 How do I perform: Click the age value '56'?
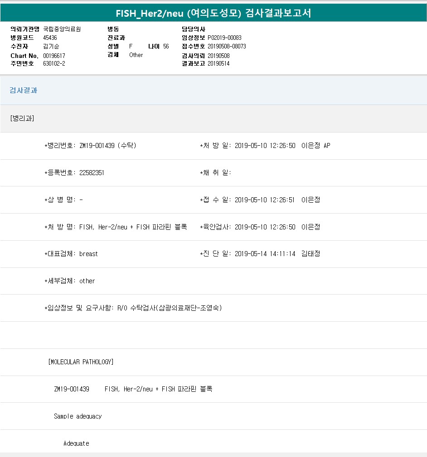(166, 46)
